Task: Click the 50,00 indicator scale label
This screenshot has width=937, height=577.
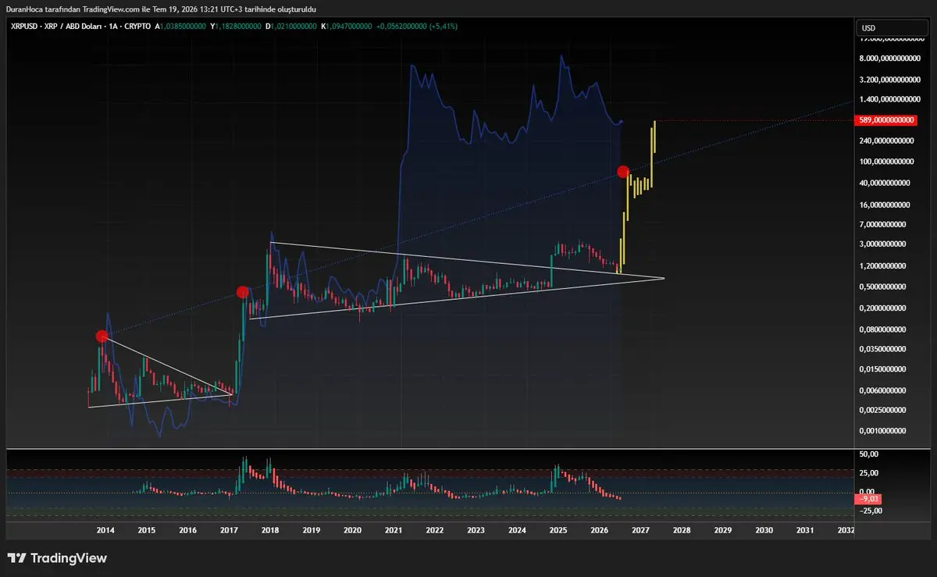Action: (x=869, y=454)
